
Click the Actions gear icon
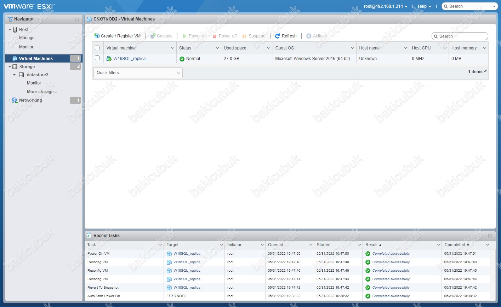click(309, 36)
